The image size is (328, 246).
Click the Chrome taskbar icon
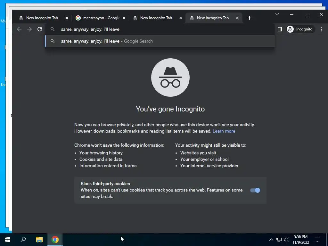tap(55, 240)
